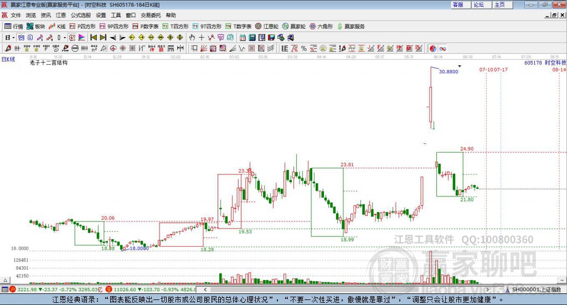Switch to the K线 candlestick view
The height and width of the screenshot is (305, 567).
57,27
